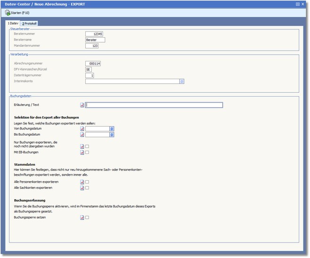Focus the Erläuterung / Text input field

point(154,105)
